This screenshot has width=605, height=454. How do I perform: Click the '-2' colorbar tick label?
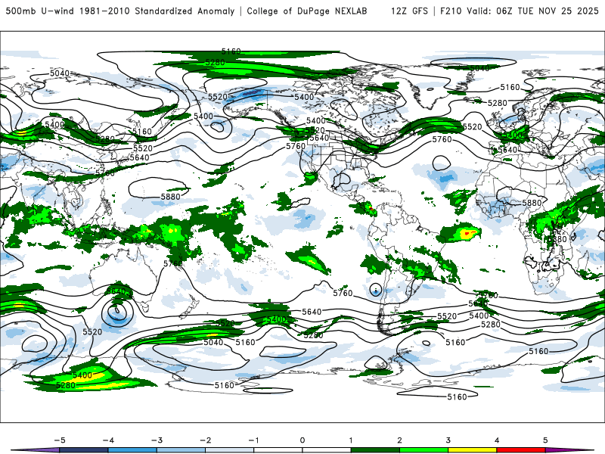pyautogui.click(x=205, y=440)
